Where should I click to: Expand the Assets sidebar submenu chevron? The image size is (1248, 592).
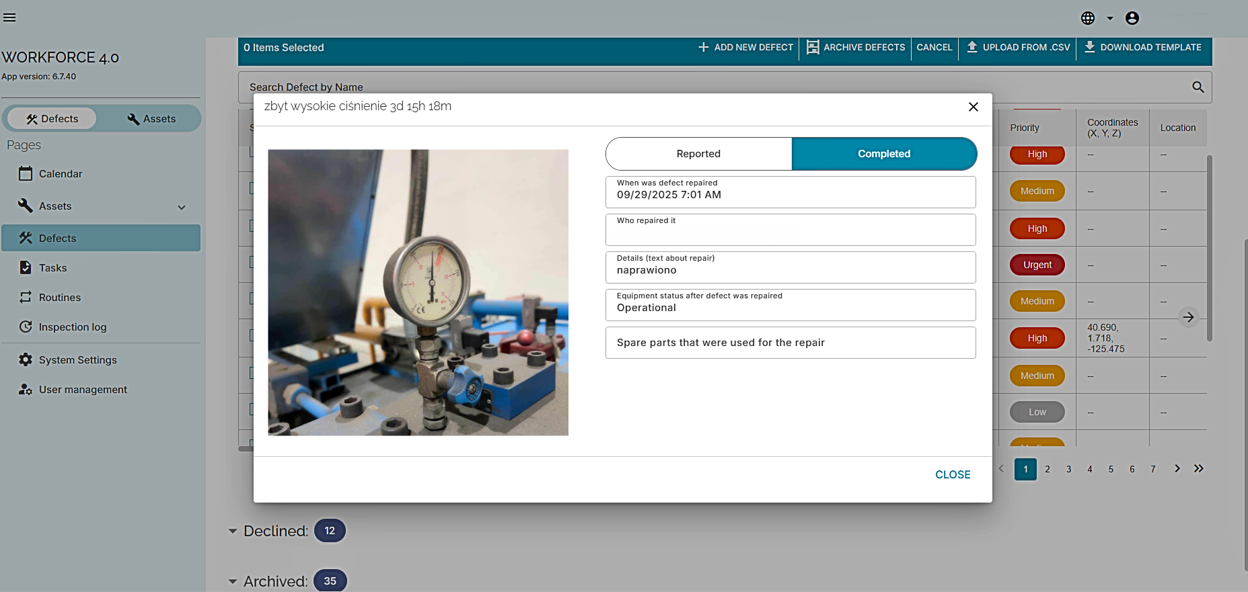click(182, 207)
